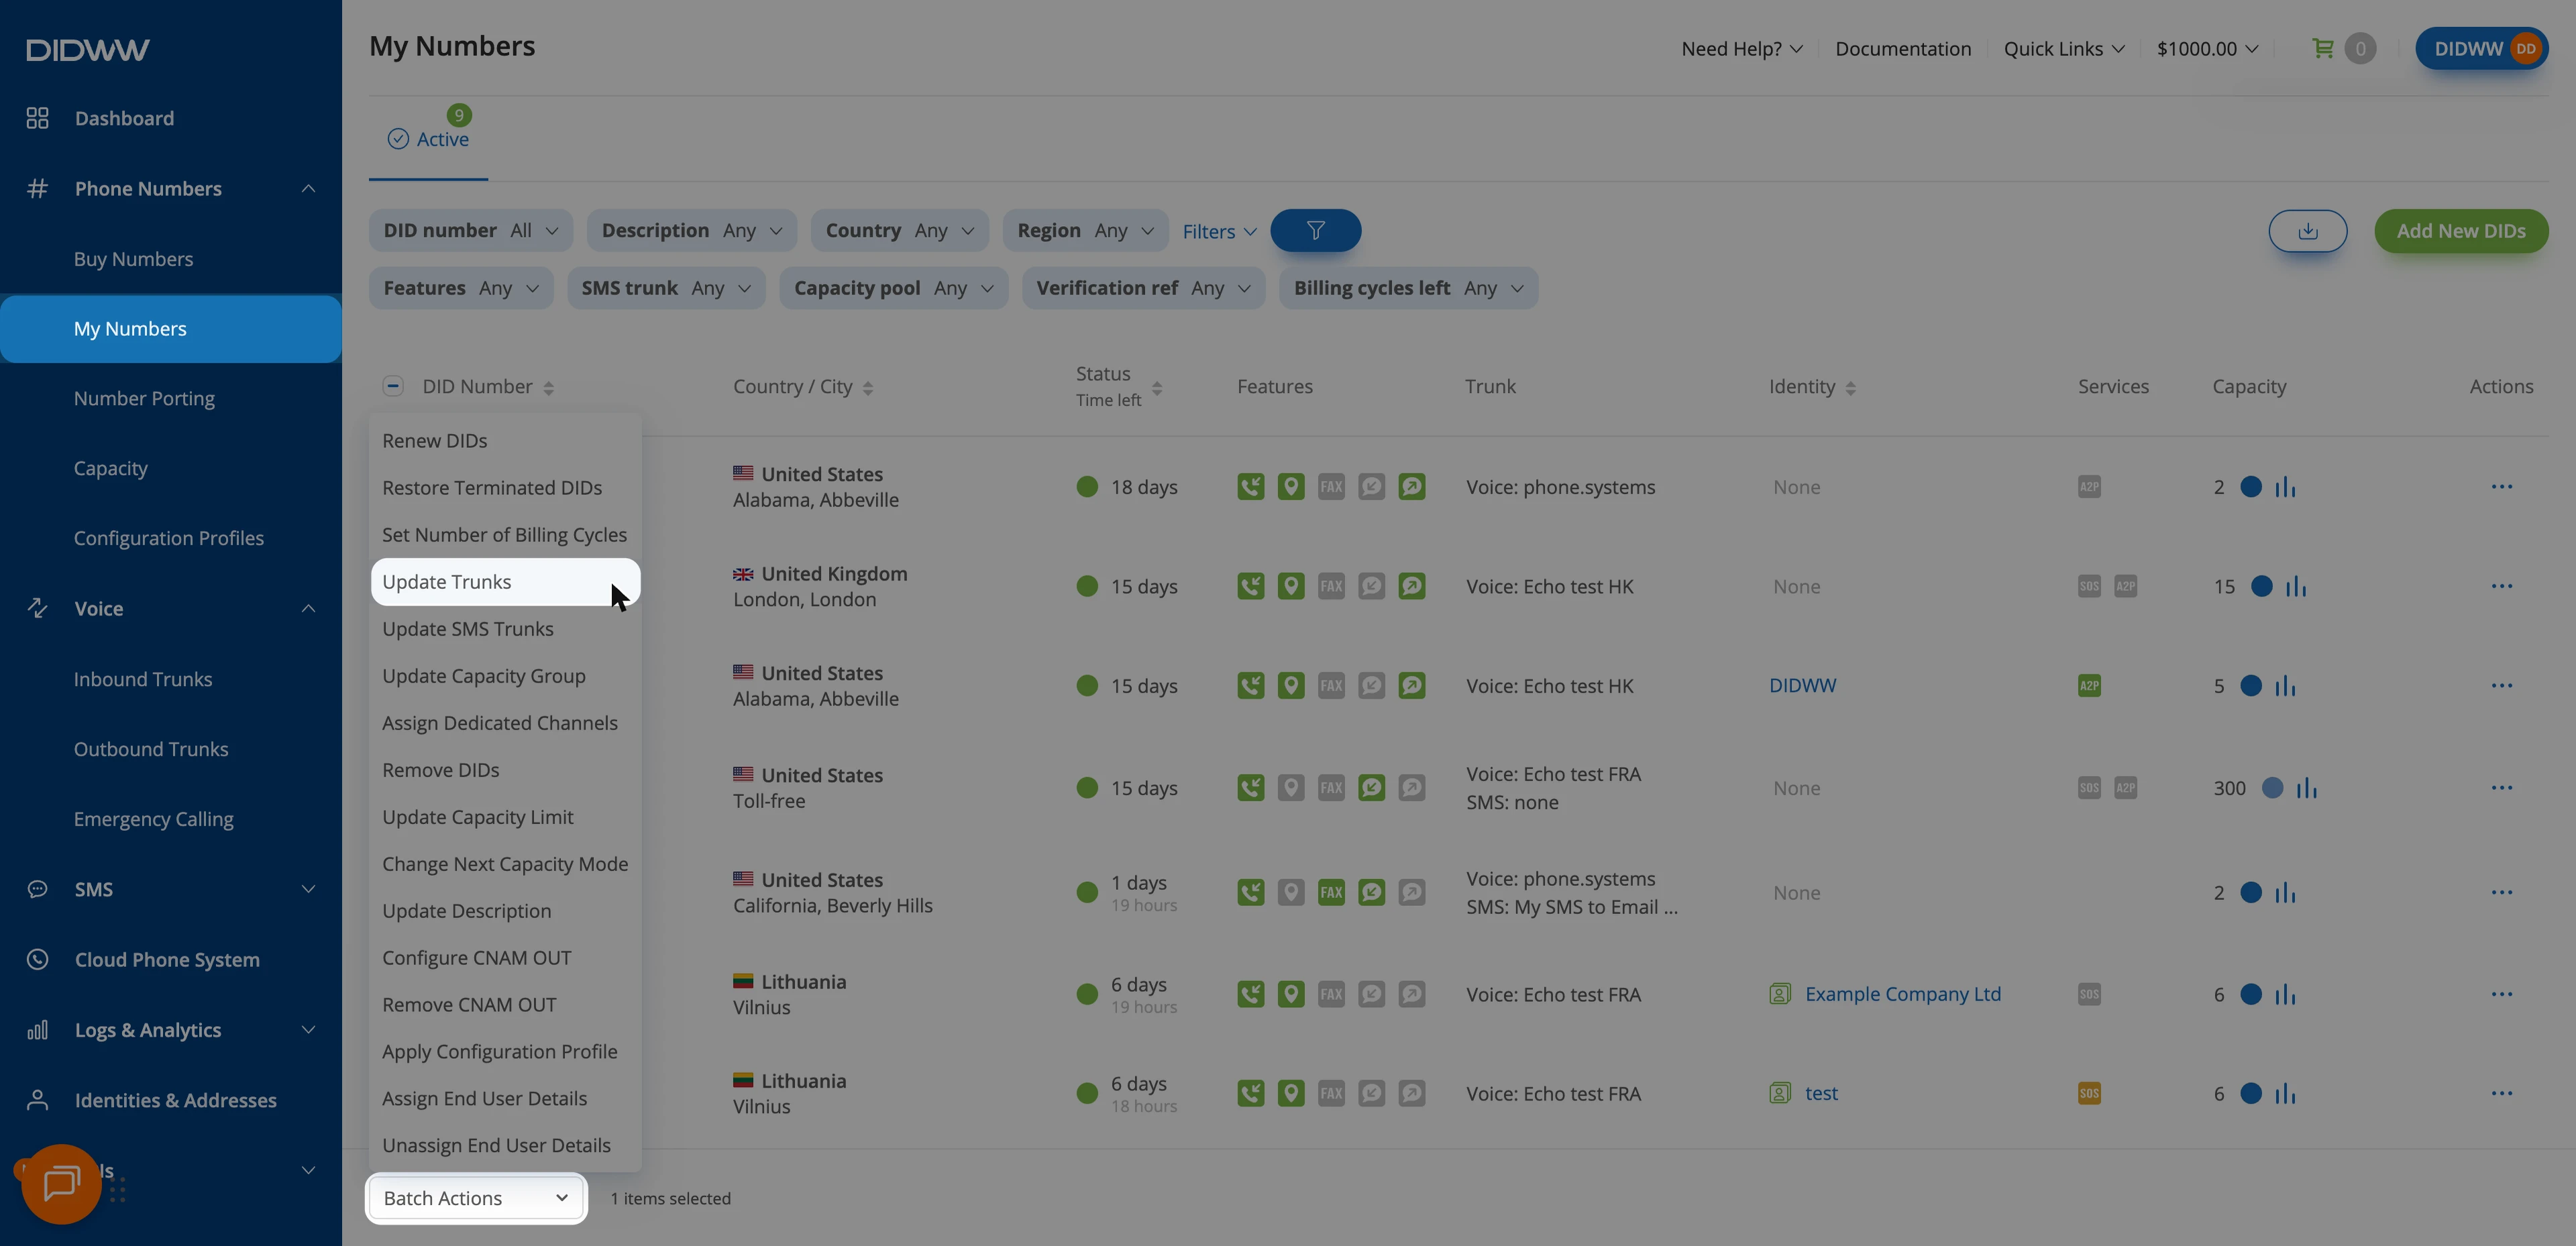Viewport: 2576px width, 1246px height.
Task: Expand the Filters options
Action: [x=1219, y=232]
